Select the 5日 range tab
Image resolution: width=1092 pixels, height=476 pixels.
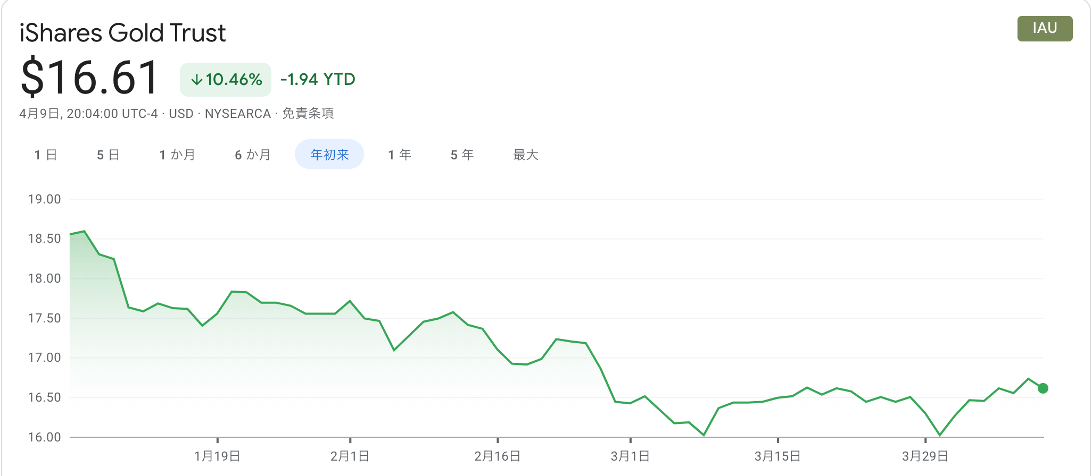pos(108,155)
